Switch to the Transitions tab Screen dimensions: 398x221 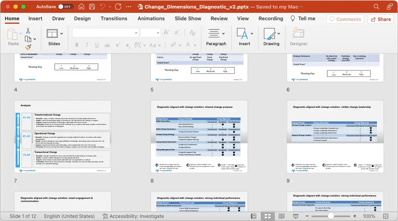click(114, 19)
